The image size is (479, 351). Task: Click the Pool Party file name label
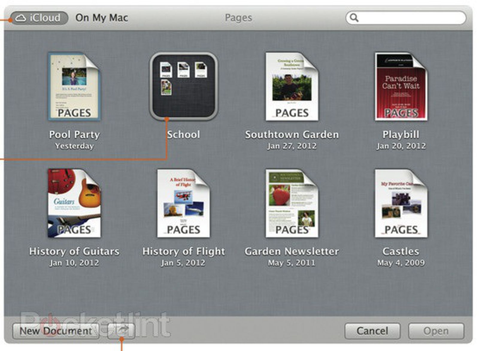74,135
